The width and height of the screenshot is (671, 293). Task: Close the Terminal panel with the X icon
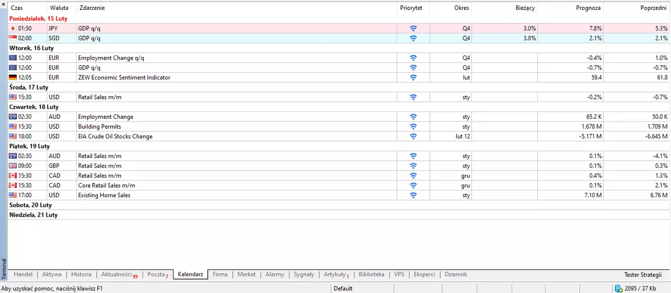pyautogui.click(x=4, y=5)
